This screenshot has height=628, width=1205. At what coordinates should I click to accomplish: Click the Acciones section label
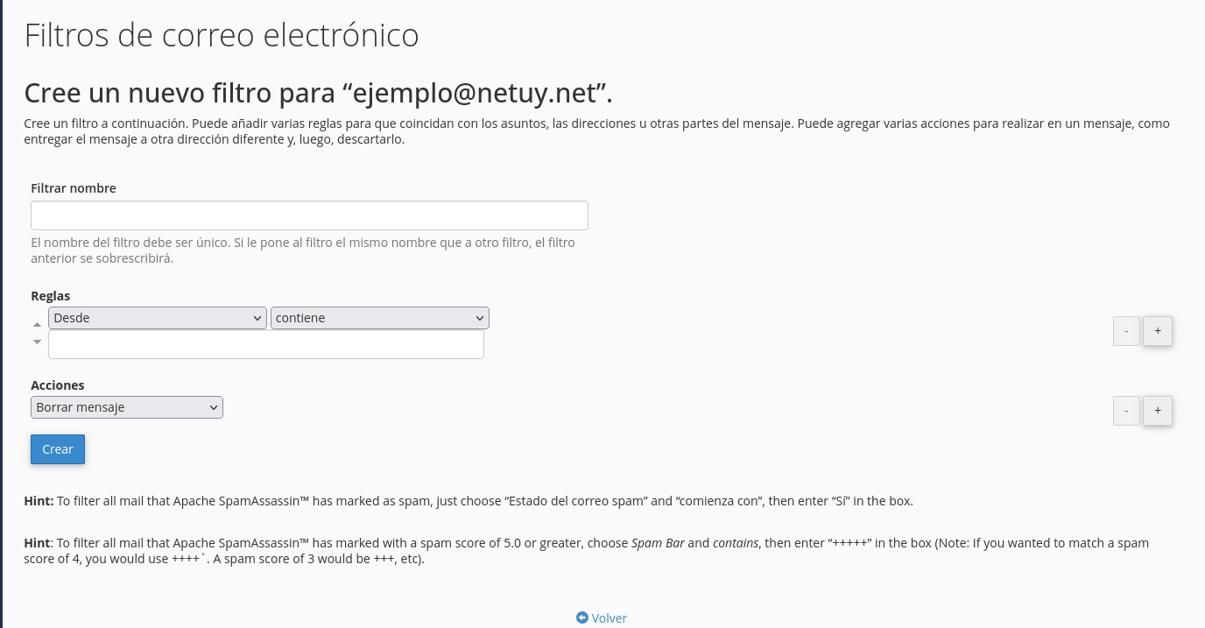pos(58,385)
